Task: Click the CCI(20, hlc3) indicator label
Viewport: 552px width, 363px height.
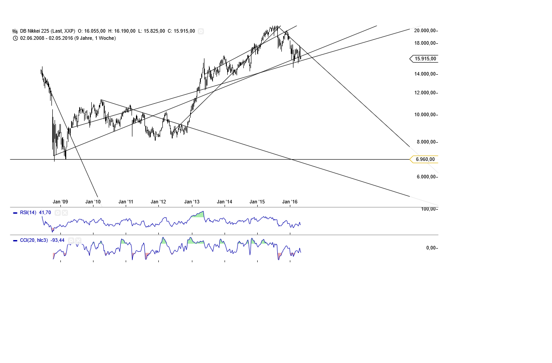Action: pos(34,241)
